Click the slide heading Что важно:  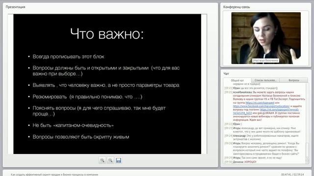pyautogui.click(x=107, y=34)
